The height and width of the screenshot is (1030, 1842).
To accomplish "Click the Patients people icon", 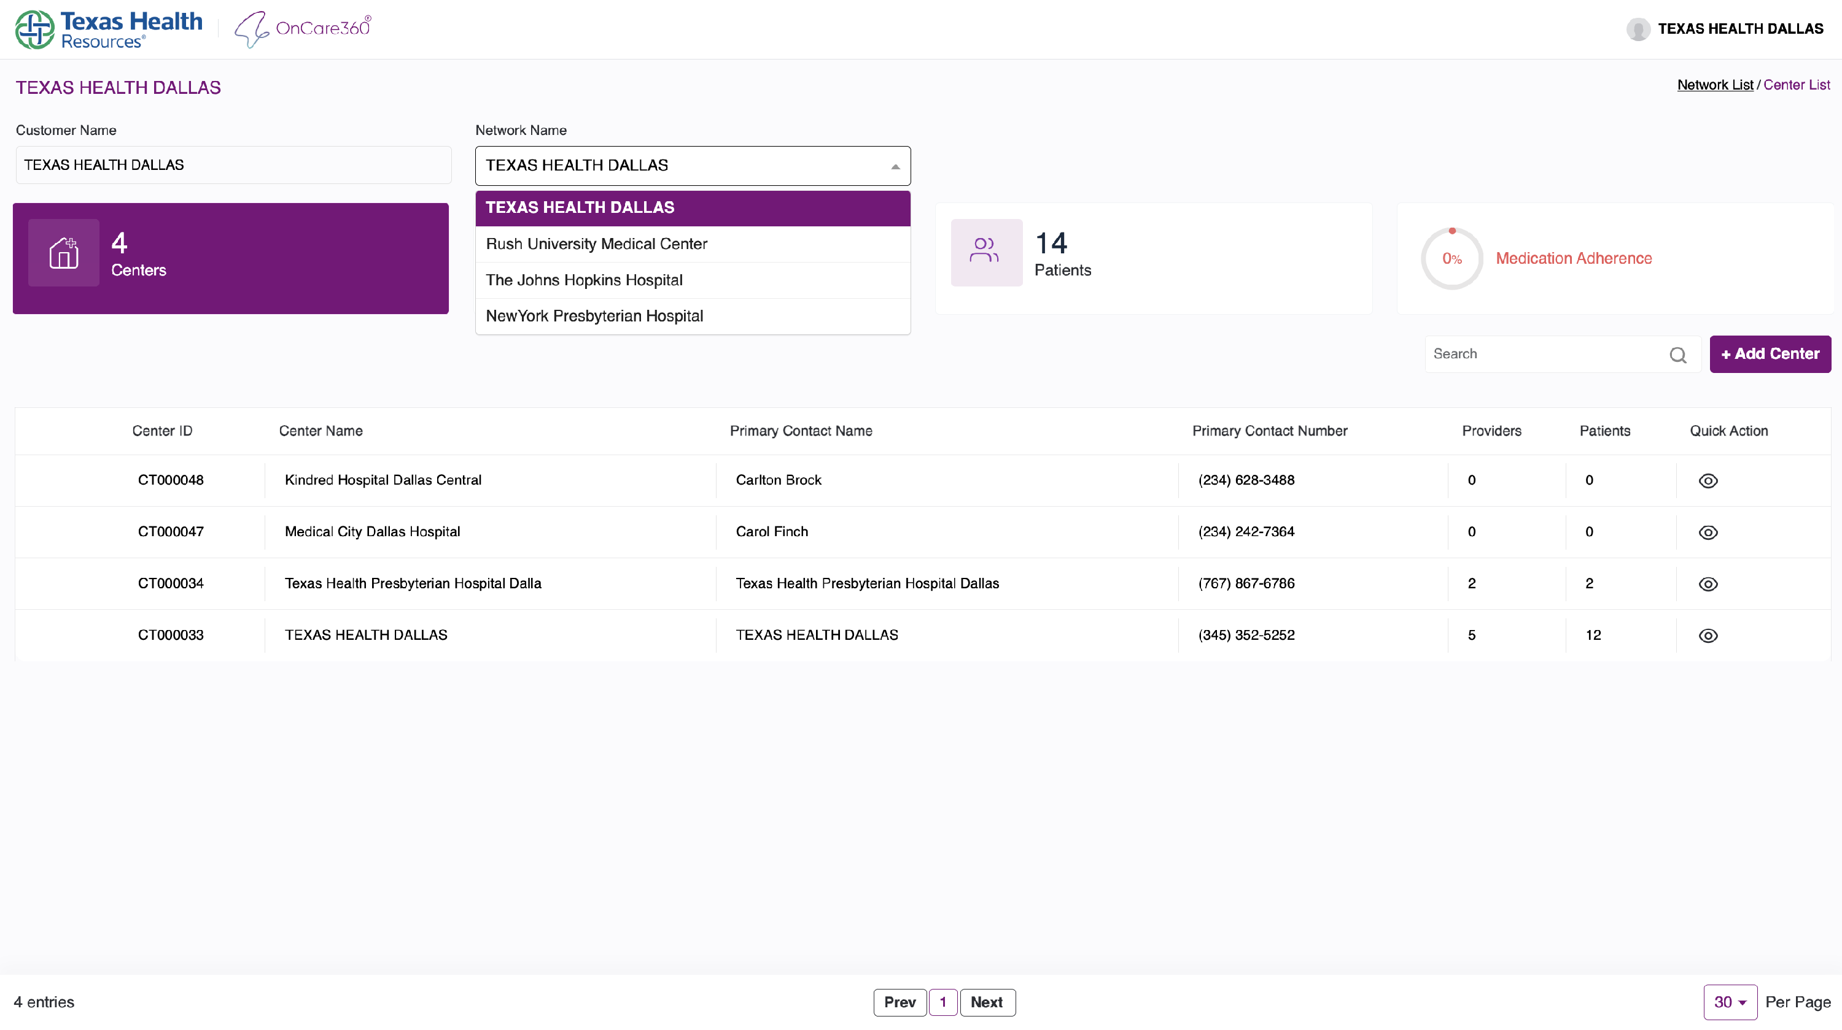I will click(x=985, y=253).
